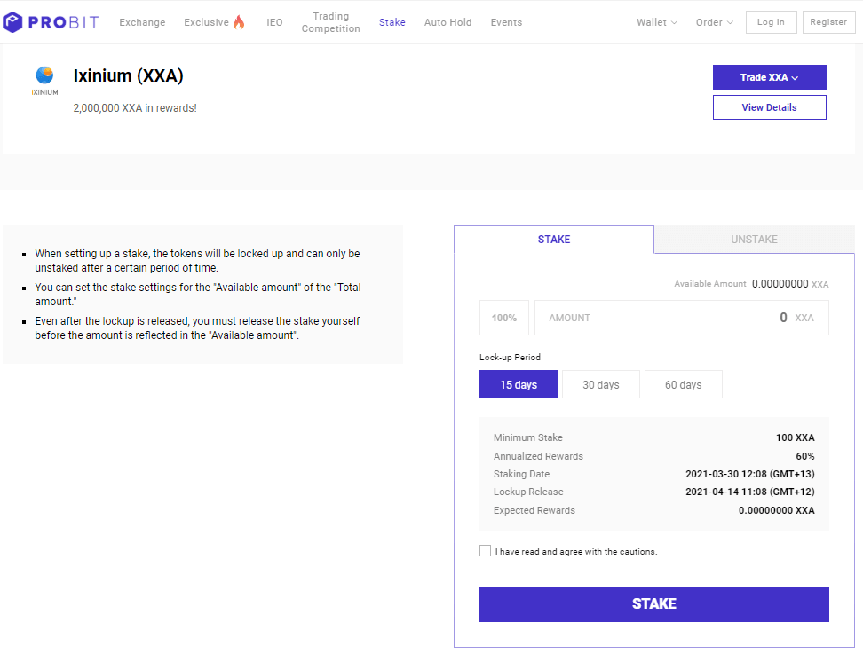Click the View Details button
This screenshot has width=863, height=654.
pos(770,107)
